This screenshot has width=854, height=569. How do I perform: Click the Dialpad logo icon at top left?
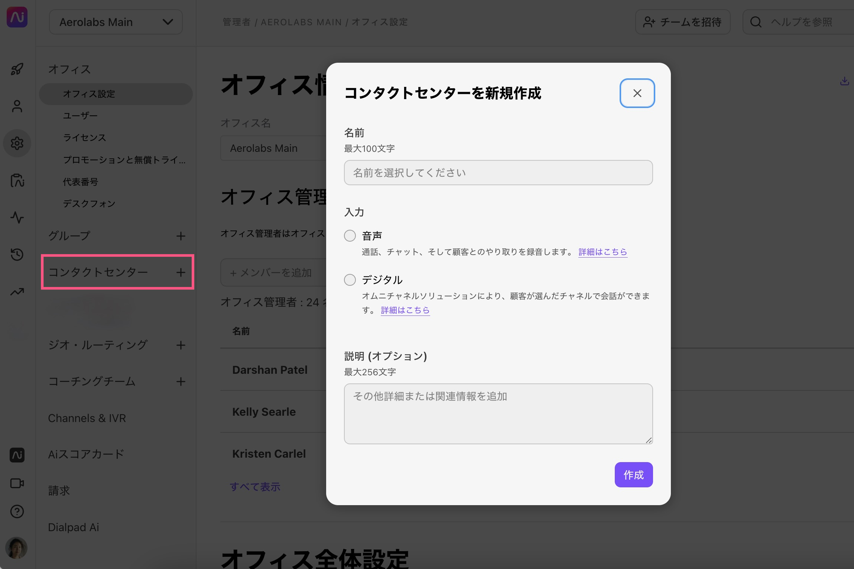click(x=17, y=17)
